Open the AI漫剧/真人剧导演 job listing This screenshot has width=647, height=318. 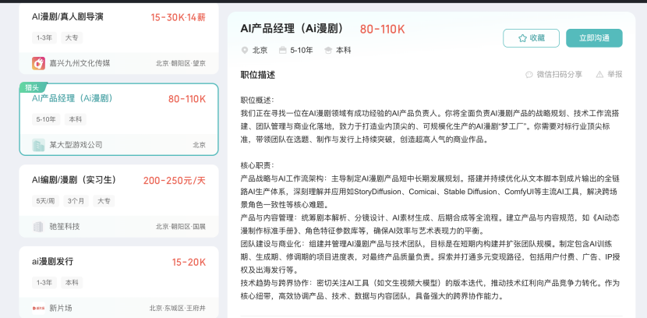point(68,16)
